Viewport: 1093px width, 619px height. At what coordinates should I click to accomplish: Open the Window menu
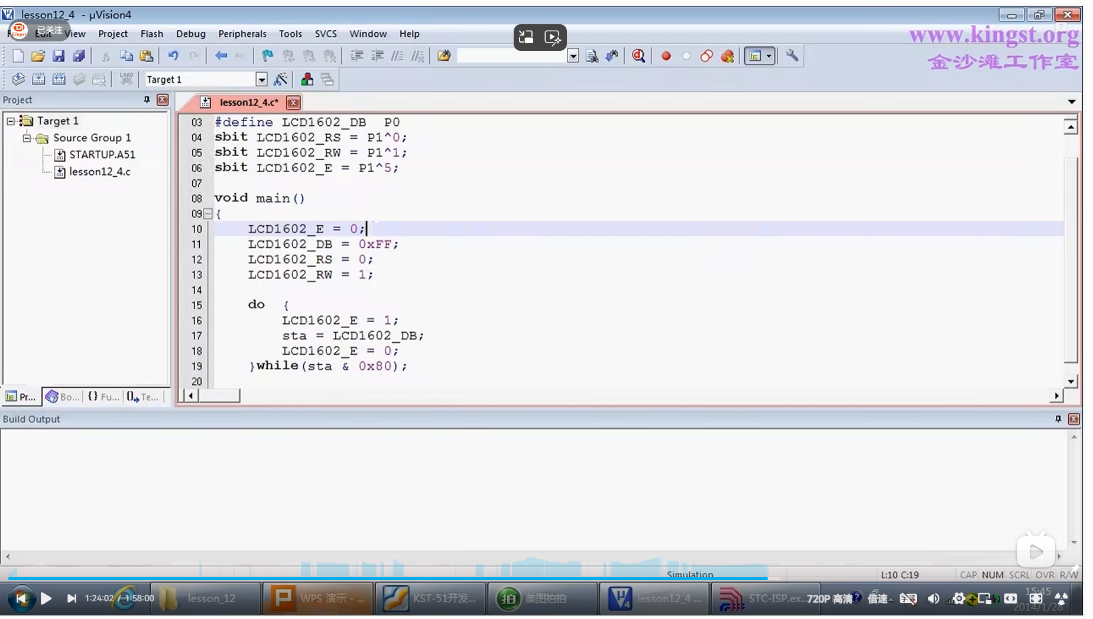click(x=368, y=34)
